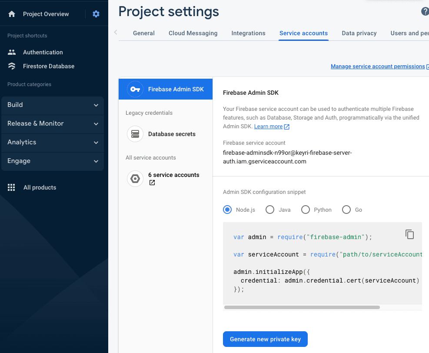Select Firebase Admin SDK panel item
Image resolution: width=429 pixels, height=353 pixels.
coord(166,89)
